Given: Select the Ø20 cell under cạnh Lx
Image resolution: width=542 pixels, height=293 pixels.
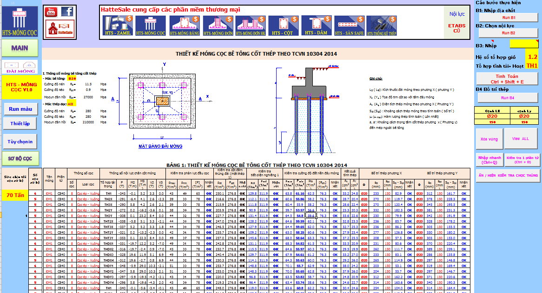Looking at the screenshot, I should (x=492, y=116).
